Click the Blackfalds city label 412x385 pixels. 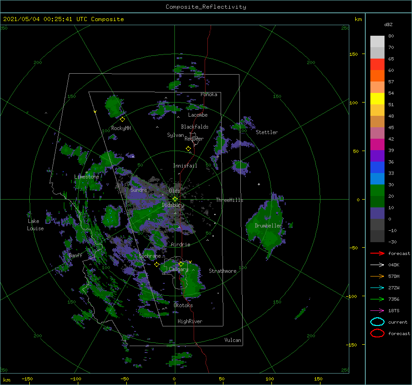(x=195, y=127)
